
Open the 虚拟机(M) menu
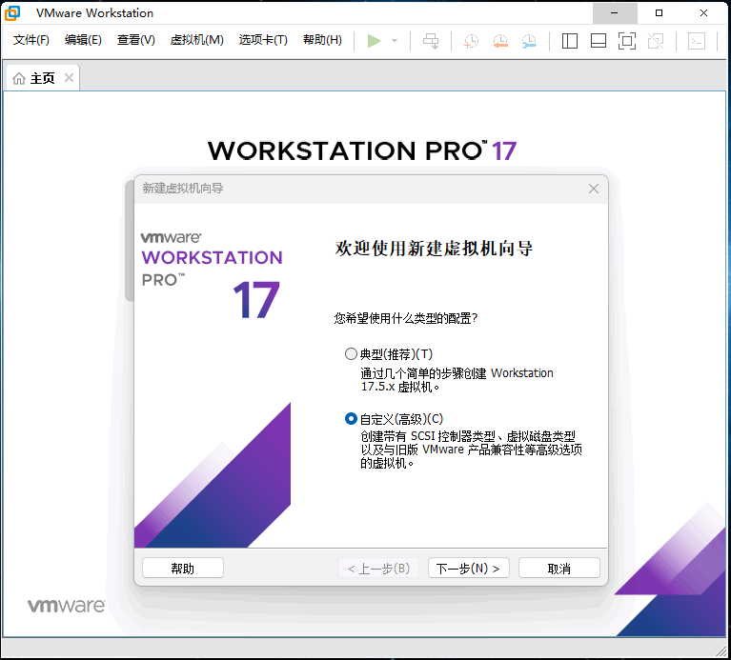(x=196, y=40)
